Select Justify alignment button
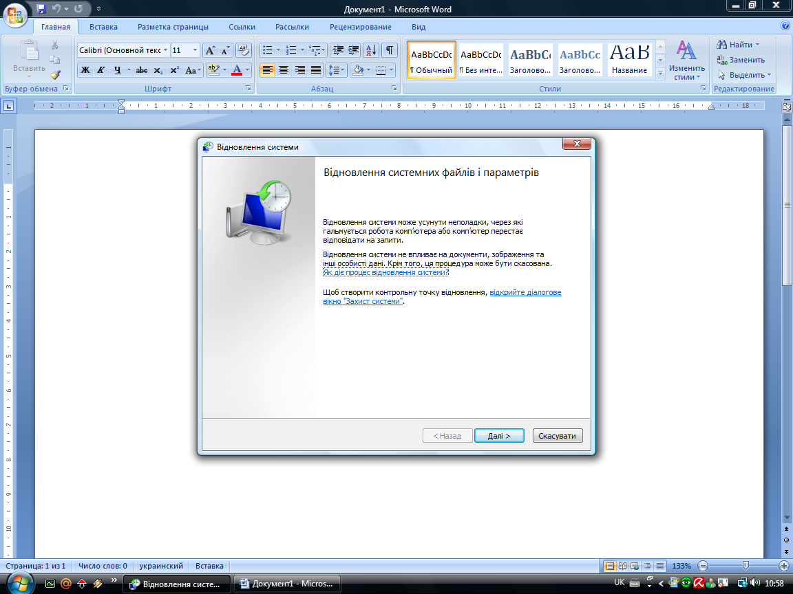This screenshot has height=594, width=793. coord(316,70)
